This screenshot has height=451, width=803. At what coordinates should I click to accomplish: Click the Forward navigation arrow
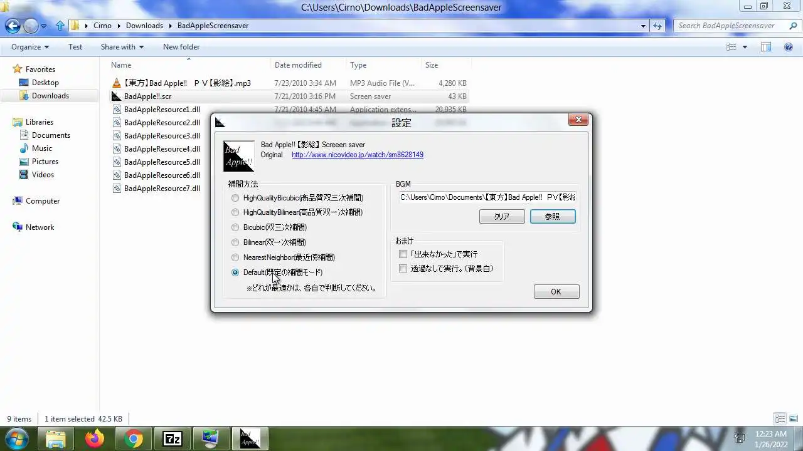(x=31, y=26)
